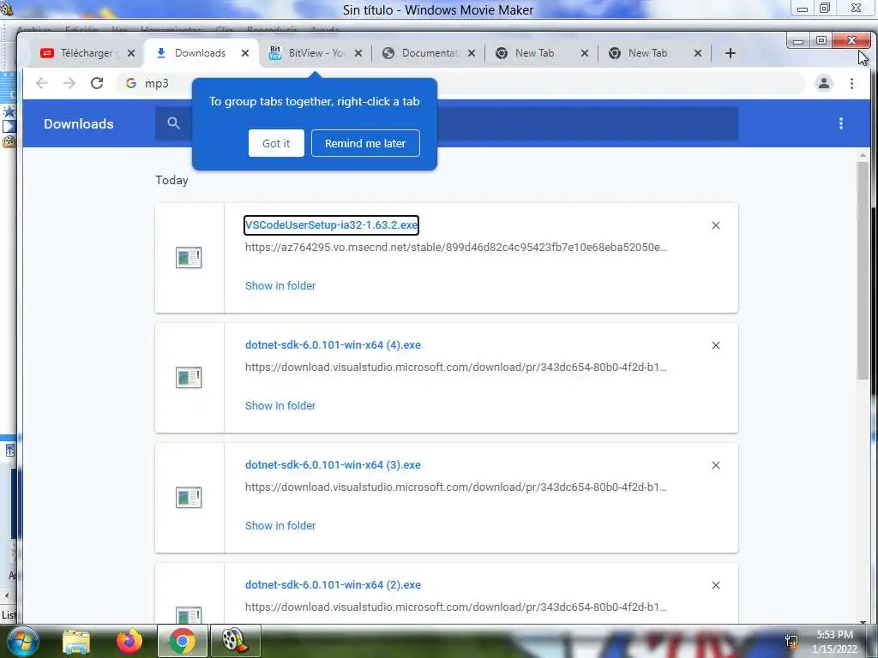Switch to Windows Movie Maker taskbar icon
The height and width of the screenshot is (658, 878).
tap(235, 641)
